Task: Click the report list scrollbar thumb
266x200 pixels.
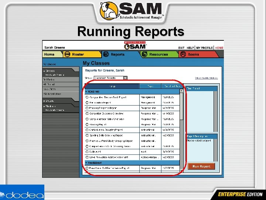Action: [x=181, y=106]
